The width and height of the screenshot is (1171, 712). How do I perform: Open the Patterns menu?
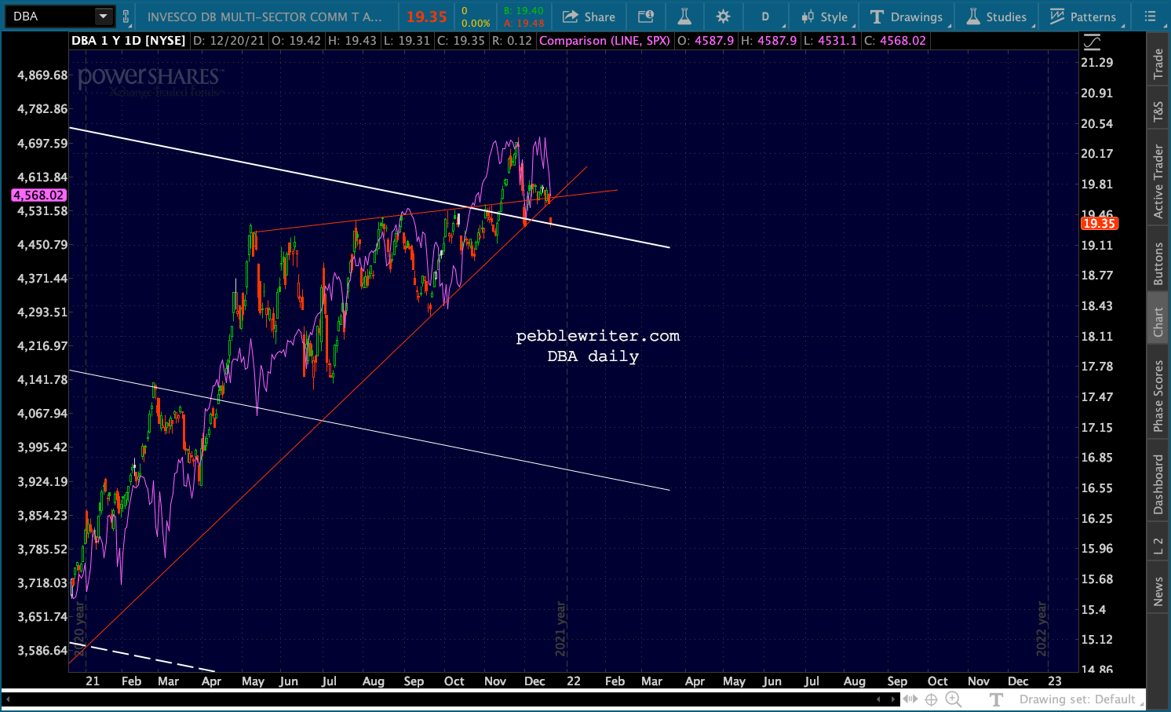(x=1083, y=16)
